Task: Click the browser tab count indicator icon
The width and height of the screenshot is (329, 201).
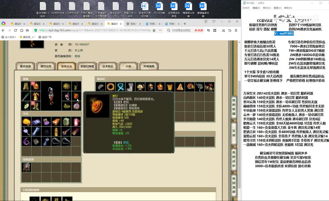Action: pos(206,21)
